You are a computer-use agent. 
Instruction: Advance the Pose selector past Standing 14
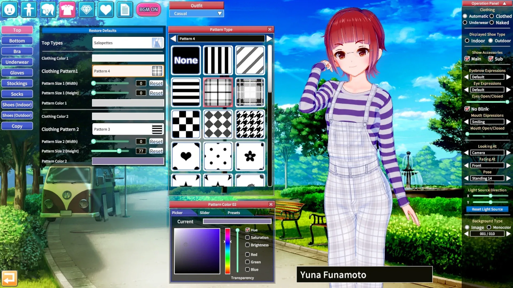tap(508, 178)
